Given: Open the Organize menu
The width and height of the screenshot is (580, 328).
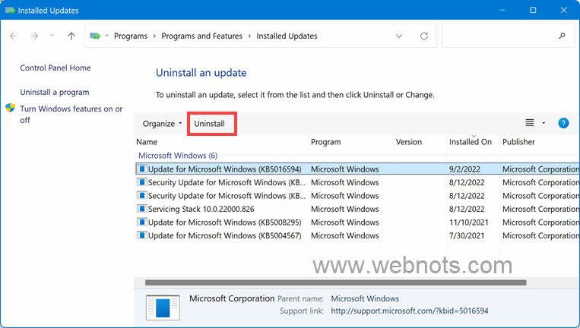Looking at the screenshot, I should [162, 124].
